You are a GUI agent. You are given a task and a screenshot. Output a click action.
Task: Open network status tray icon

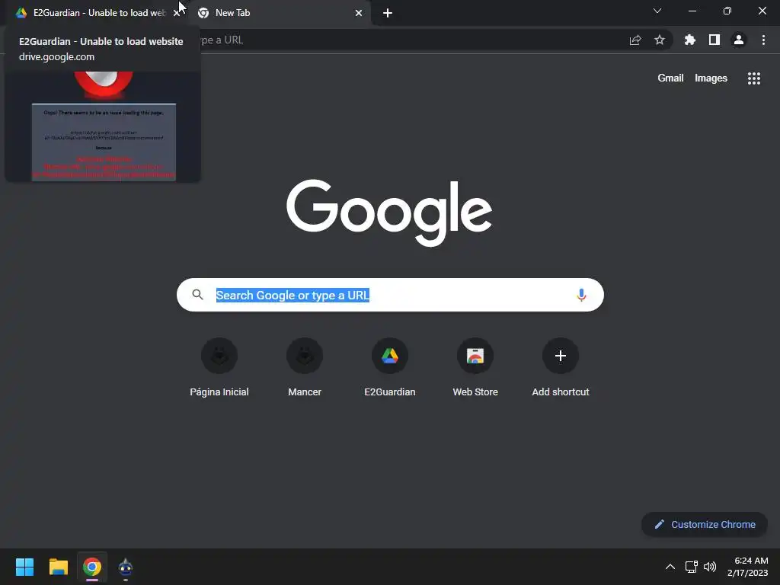[691, 567]
